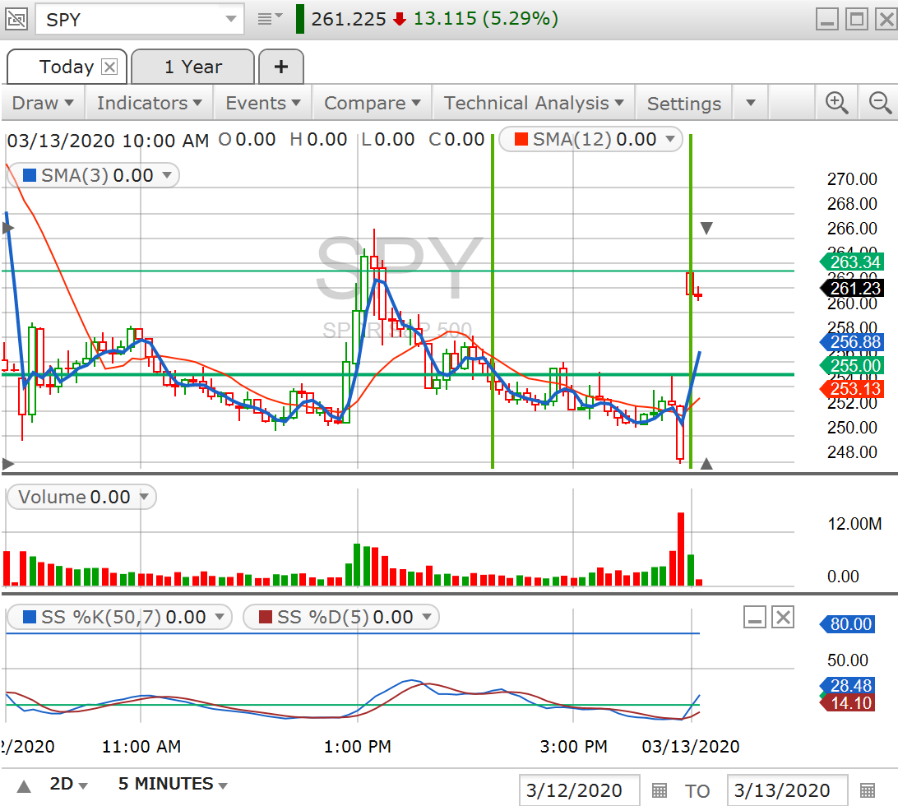Open the end date calendar picker icon

[x=866, y=790]
